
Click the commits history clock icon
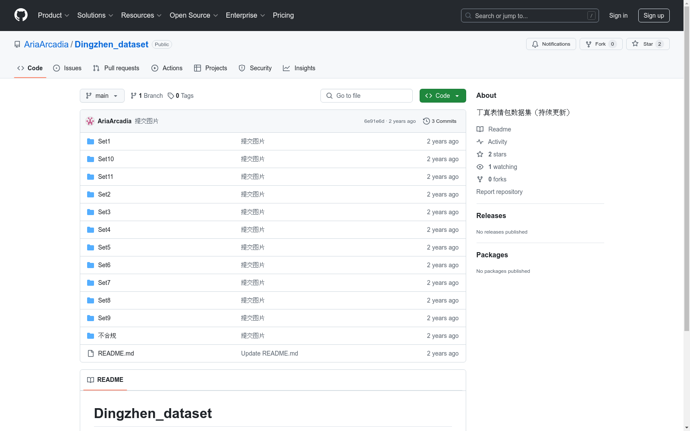point(427,121)
